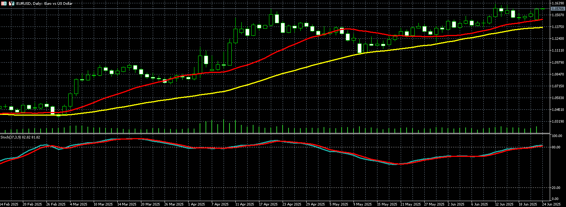This screenshot has height=207, width=566.
Task: Click the 23 Apr 2025 date label
Action: click(x=292, y=204)
